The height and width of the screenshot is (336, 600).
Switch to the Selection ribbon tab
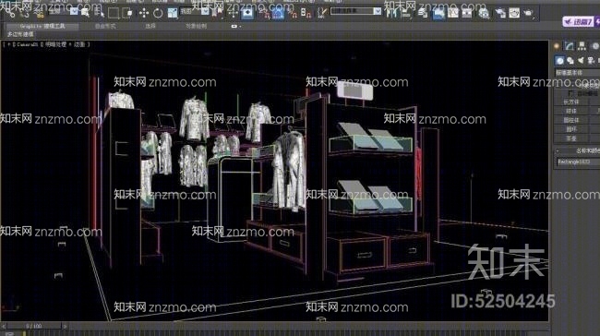150,27
